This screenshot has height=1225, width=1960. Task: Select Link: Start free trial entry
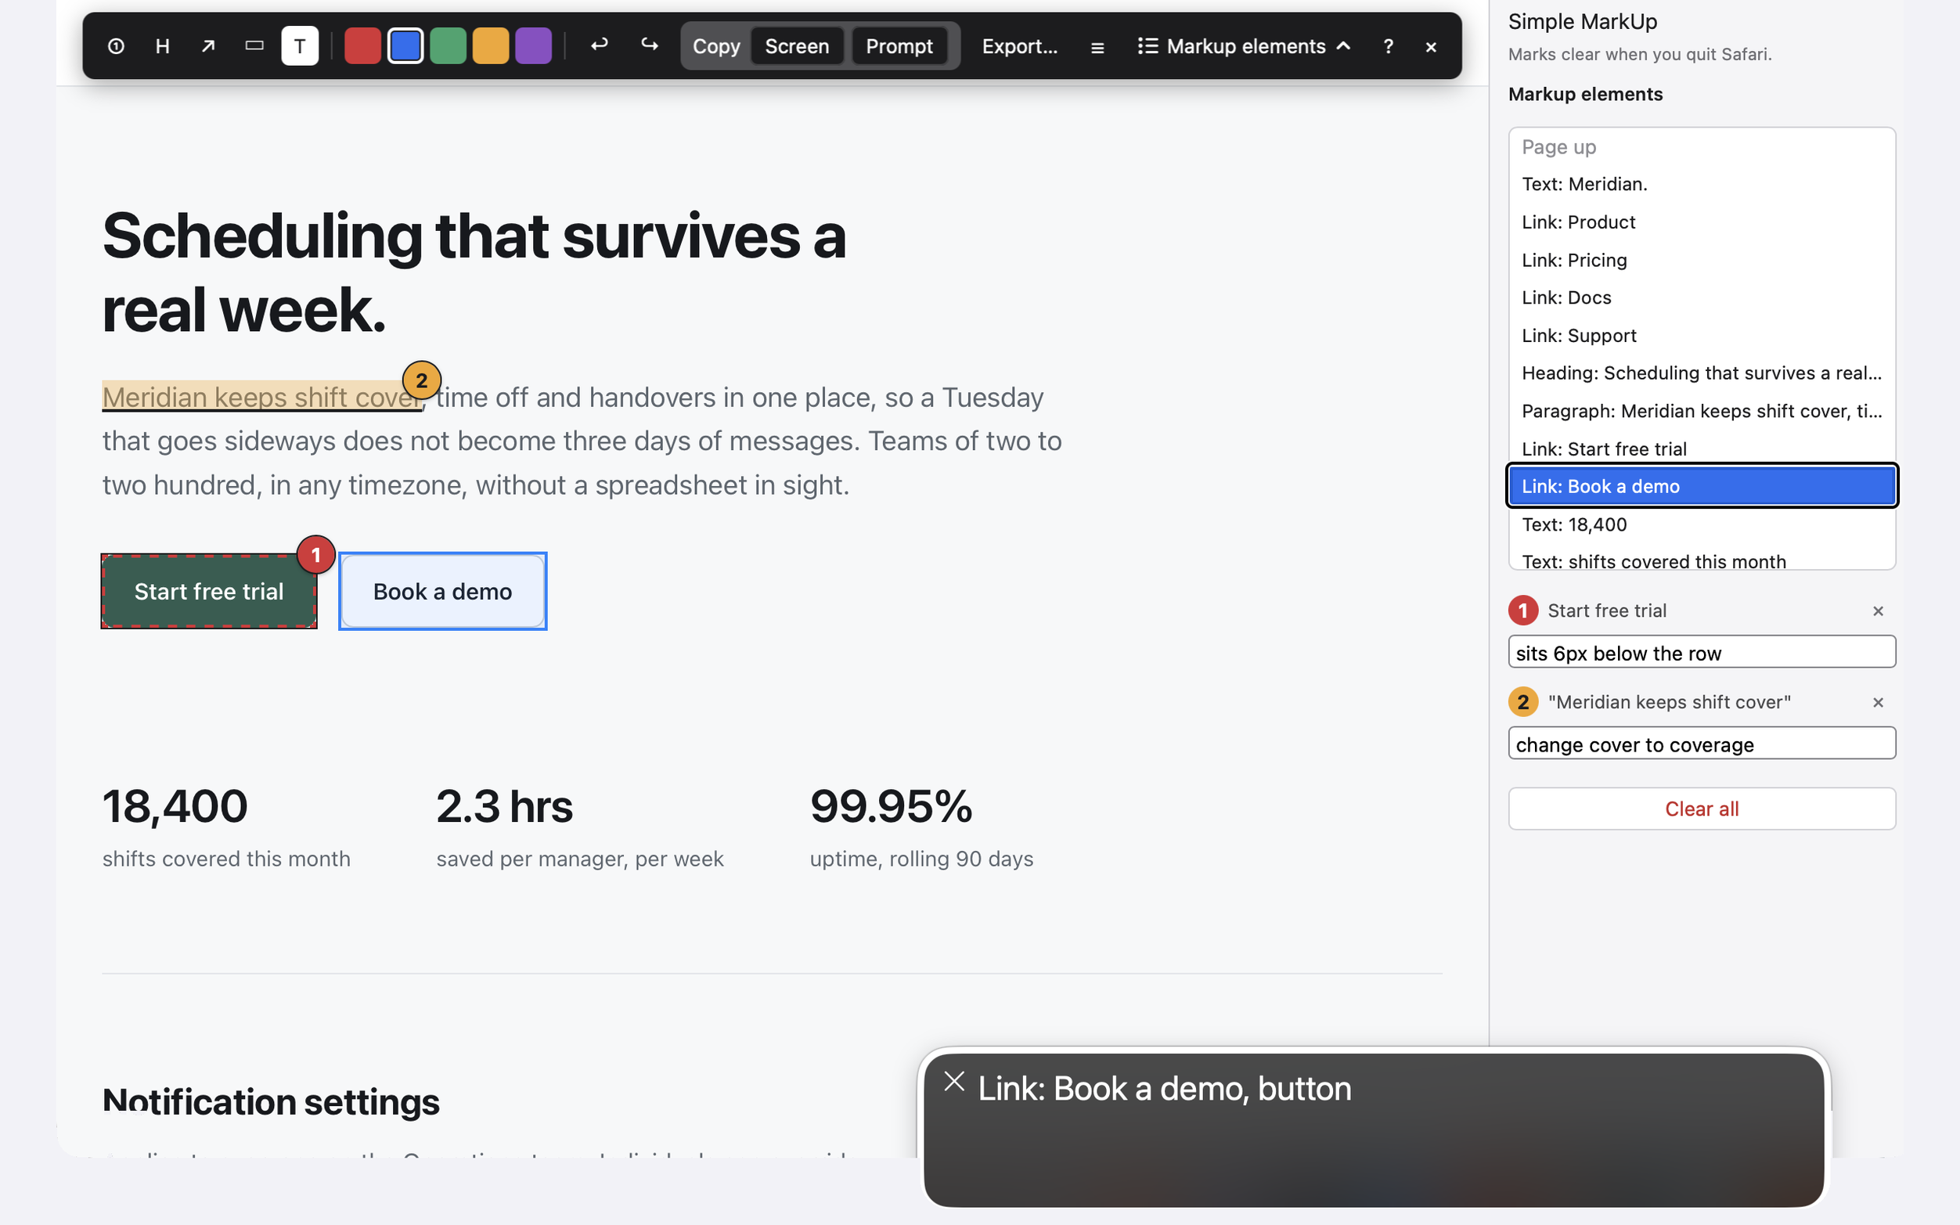[x=1702, y=449]
